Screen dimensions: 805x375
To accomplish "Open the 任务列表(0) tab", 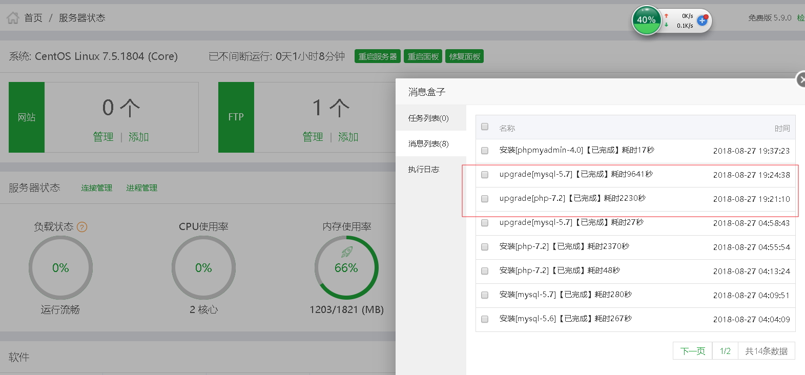I will (x=431, y=118).
